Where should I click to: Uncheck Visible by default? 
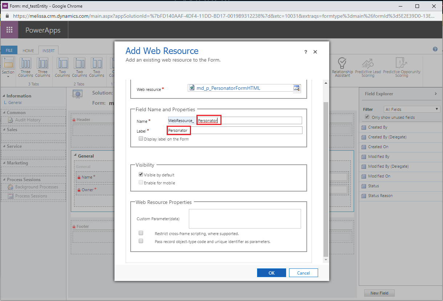point(141,175)
